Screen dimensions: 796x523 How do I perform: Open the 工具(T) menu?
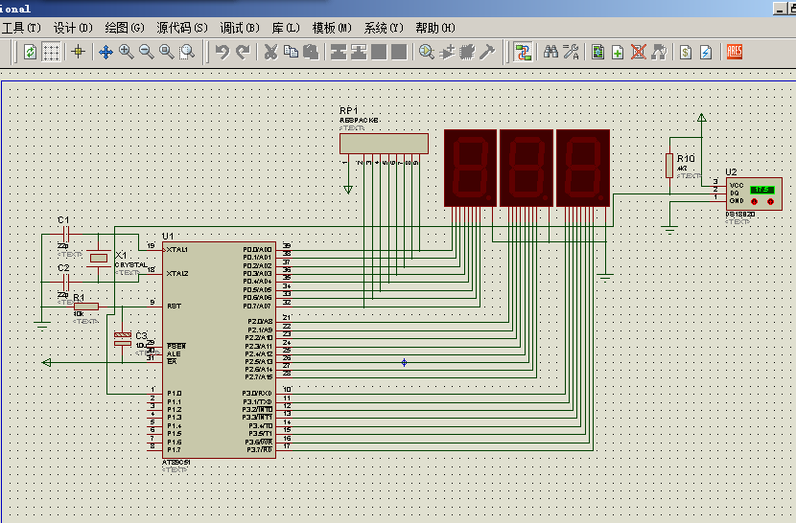(21, 28)
